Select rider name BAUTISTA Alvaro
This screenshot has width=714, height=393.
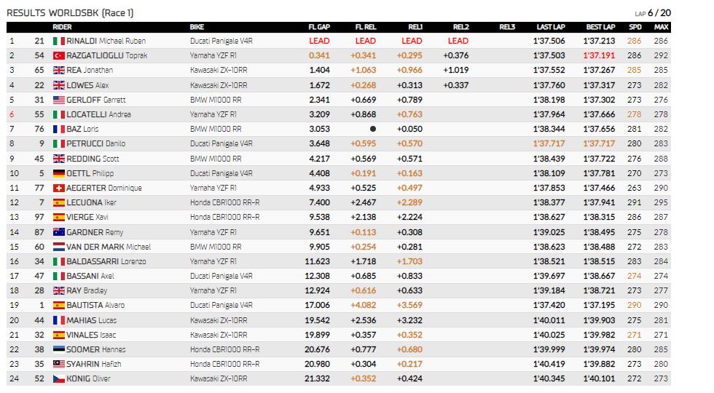tap(95, 305)
